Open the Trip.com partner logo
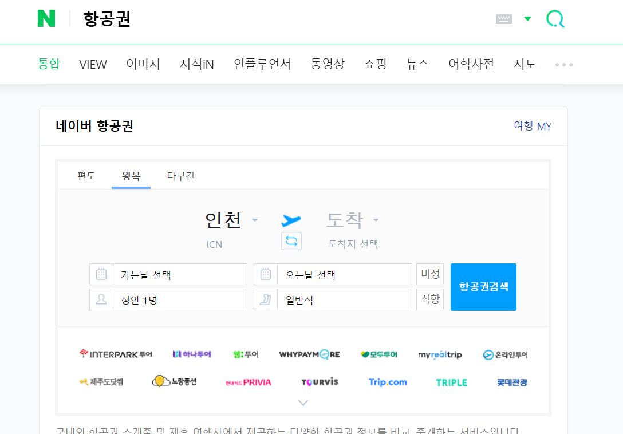This screenshot has height=434, width=623. (388, 382)
